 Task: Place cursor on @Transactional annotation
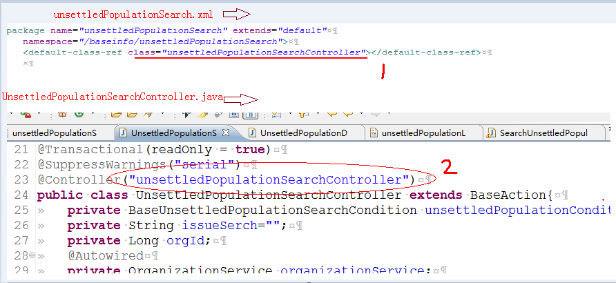click(90, 150)
